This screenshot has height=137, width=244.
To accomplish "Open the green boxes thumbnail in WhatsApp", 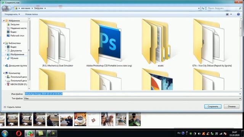I will [135, 119].
